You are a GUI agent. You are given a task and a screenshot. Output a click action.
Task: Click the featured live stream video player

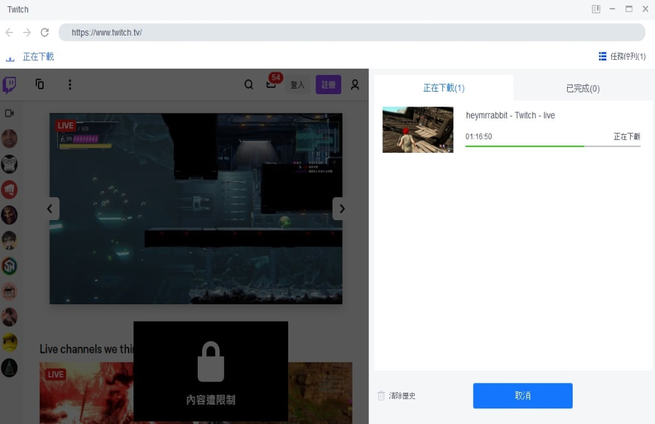(x=196, y=208)
